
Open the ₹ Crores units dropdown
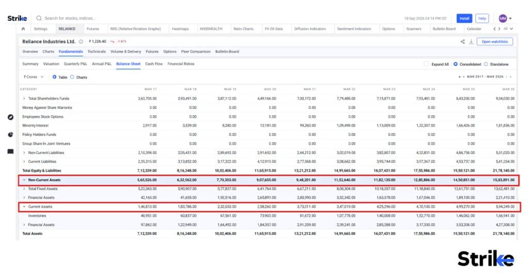point(34,77)
